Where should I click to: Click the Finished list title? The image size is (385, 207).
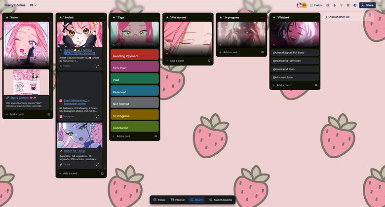(x=283, y=17)
